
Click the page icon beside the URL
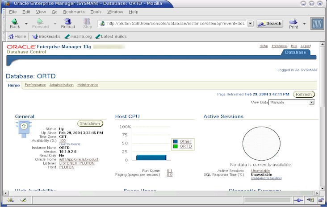coord(102,24)
